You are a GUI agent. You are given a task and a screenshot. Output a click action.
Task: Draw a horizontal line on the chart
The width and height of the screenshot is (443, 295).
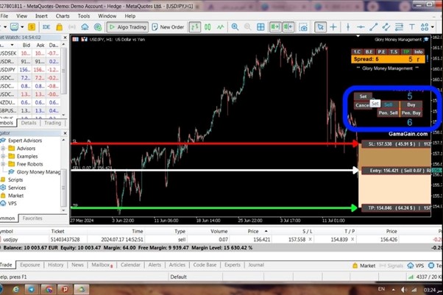tap(361, 27)
